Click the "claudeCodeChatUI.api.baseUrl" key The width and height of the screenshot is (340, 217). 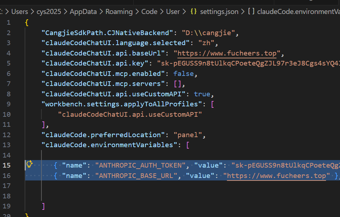(103, 53)
